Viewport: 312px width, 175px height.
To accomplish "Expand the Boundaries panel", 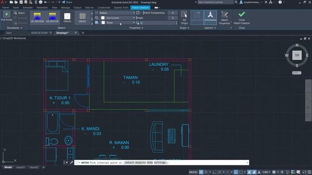I will point(15,28).
